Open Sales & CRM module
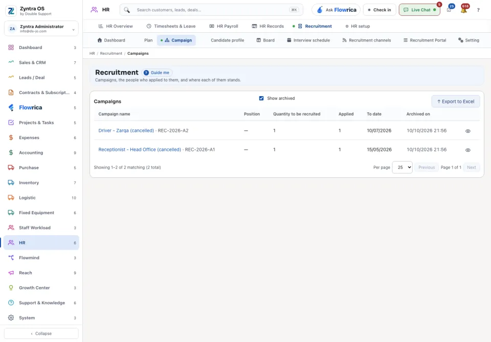The width and height of the screenshot is (491, 342). click(x=41, y=62)
